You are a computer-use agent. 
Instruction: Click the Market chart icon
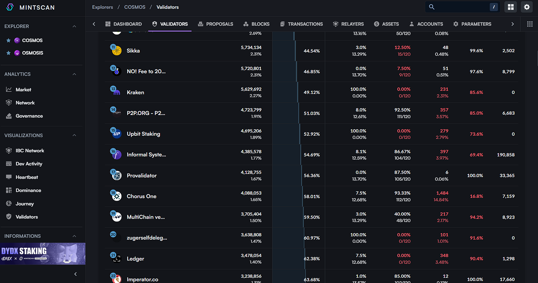point(8,89)
